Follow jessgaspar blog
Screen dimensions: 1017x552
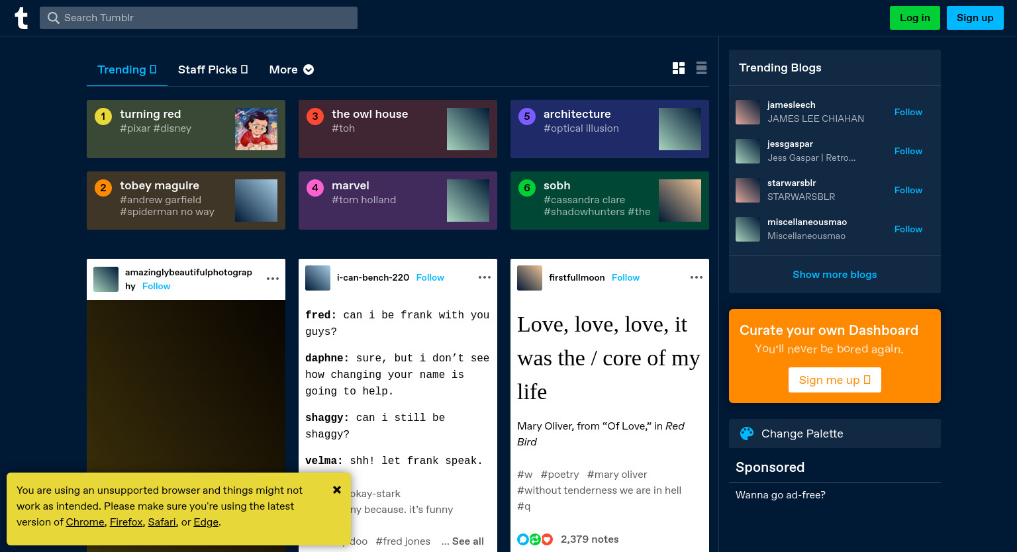point(908,152)
